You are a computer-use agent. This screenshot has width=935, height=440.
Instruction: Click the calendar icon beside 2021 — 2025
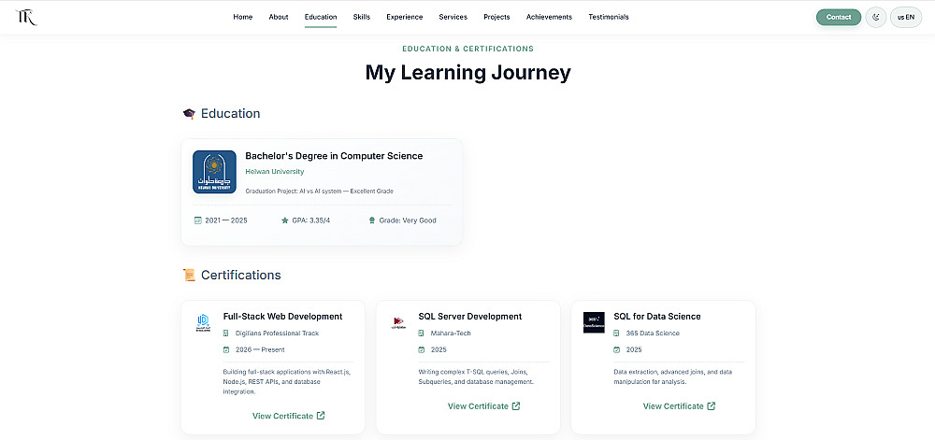pos(197,220)
